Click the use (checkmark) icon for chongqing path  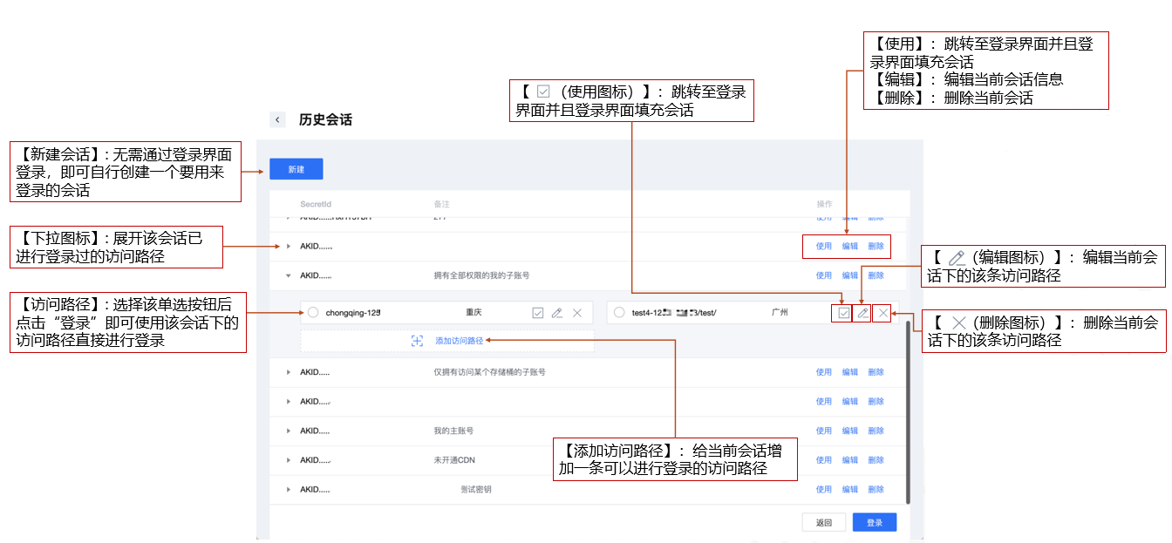(x=538, y=313)
